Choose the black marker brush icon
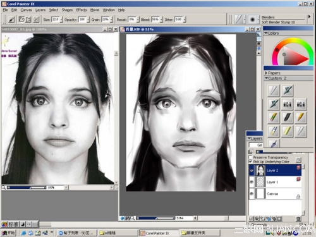 [x=287, y=118]
